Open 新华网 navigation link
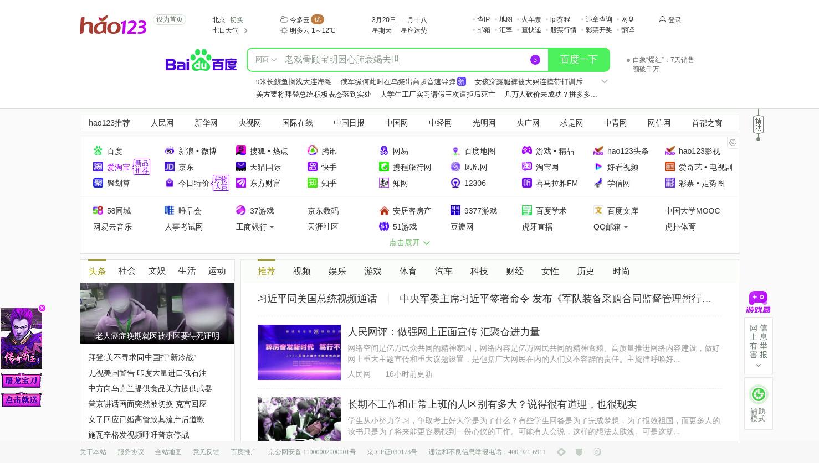 (206, 123)
